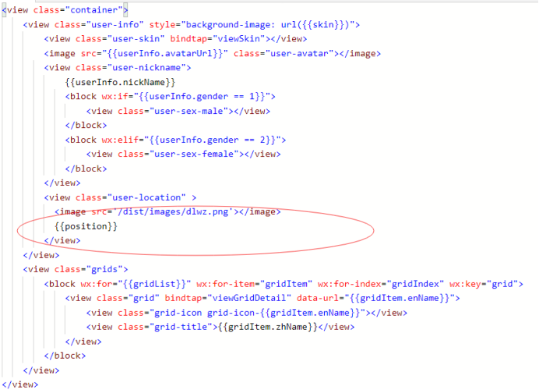Image resolution: width=539 pixels, height=390 pixels.
Task: Click the view class="user-nickname" line
Action: pos(118,68)
